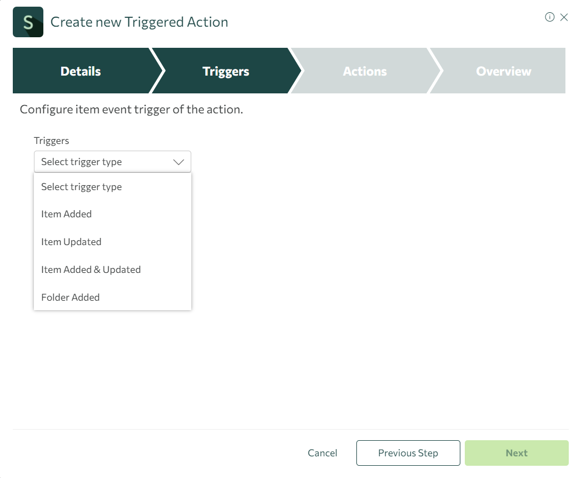Jump to the Actions wizard step
The image size is (581, 478).
[x=365, y=71]
